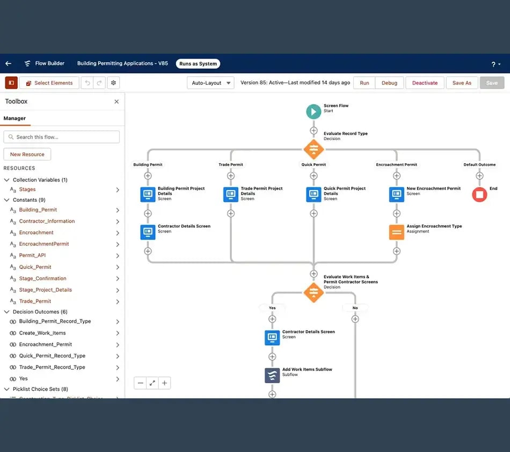Collapse Collection Variables section
Image resolution: width=510 pixels, height=452 pixels.
[6, 180]
